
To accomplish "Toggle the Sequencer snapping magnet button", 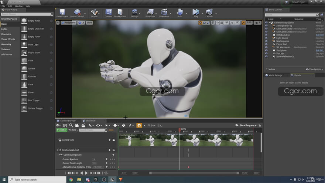I will (x=139, y=125).
